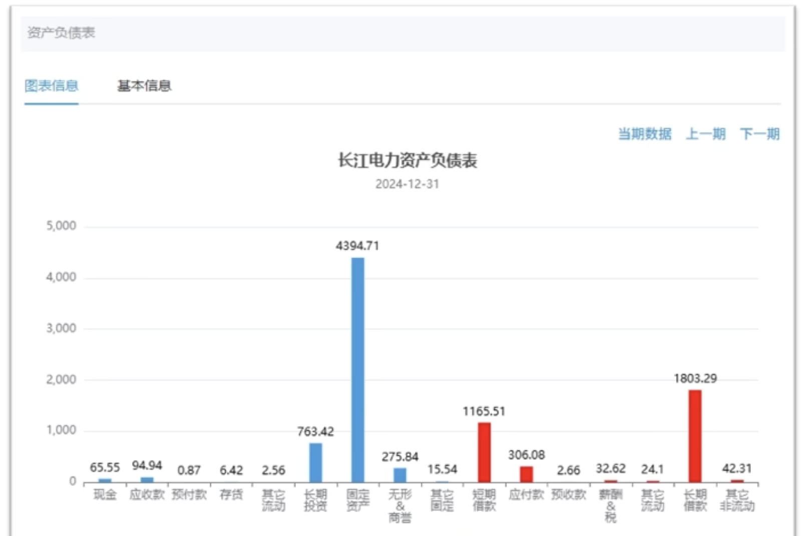
Task: Switch to the 图表信息 tab
Action: click(x=52, y=86)
